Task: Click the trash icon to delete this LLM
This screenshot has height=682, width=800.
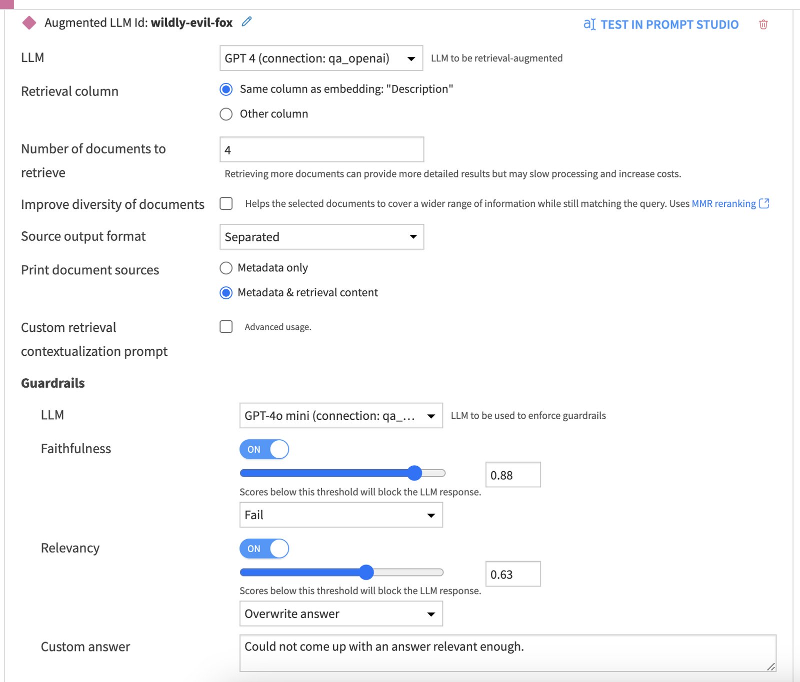Action: (x=763, y=24)
